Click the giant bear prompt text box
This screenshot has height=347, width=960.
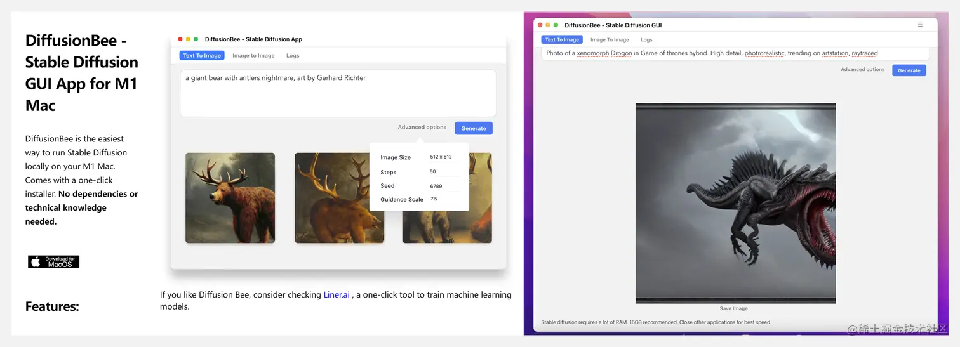tap(338, 93)
